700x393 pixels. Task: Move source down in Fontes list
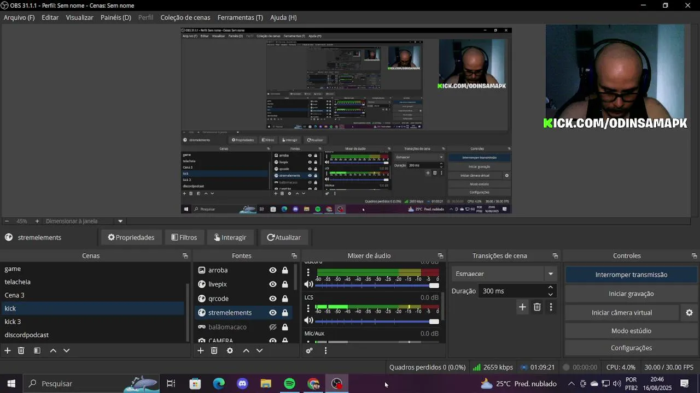pyautogui.click(x=259, y=350)
